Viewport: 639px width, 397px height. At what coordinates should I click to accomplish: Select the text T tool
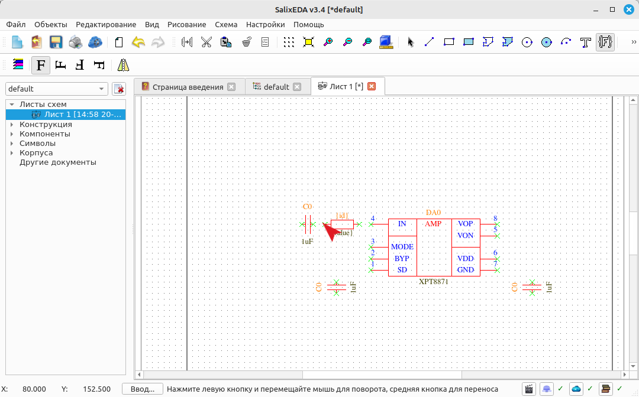tap(586, 42)
